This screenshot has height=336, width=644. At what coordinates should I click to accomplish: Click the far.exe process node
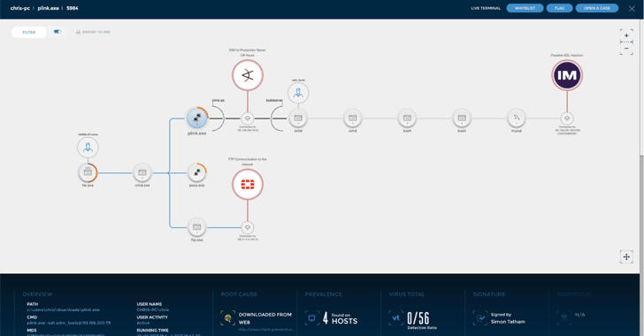pyautogui.click(x=88, y=172)
